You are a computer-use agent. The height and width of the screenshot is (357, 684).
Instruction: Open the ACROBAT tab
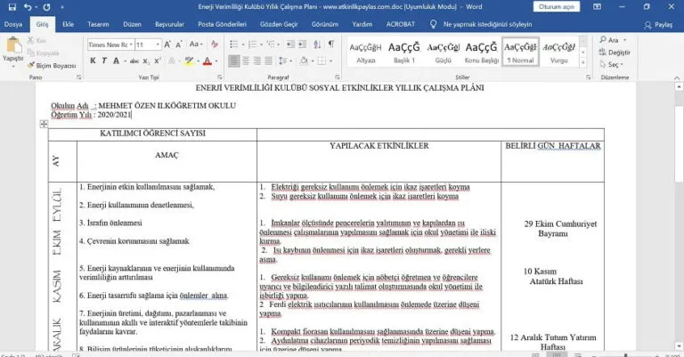(401, 24)
